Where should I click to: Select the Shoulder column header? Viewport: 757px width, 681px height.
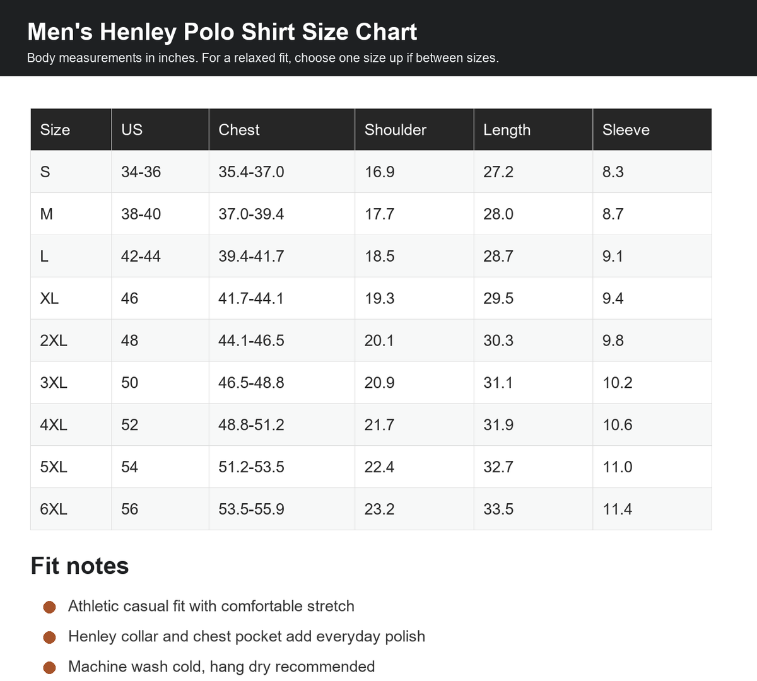[414, 129]
